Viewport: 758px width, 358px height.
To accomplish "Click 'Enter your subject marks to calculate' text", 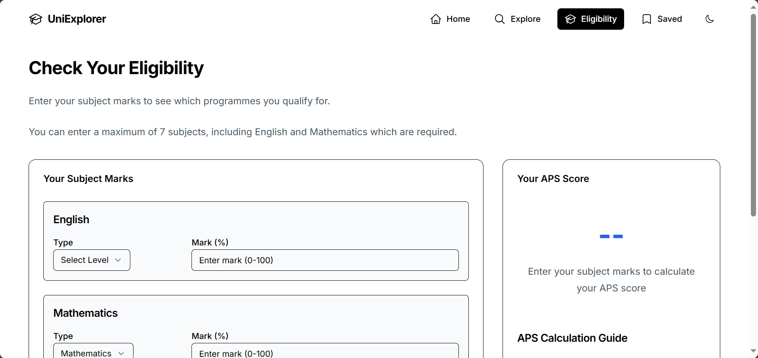I will pos(611,272).
